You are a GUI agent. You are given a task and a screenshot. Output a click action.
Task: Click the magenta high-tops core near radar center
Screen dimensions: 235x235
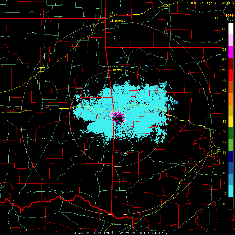tap(119, 118)
